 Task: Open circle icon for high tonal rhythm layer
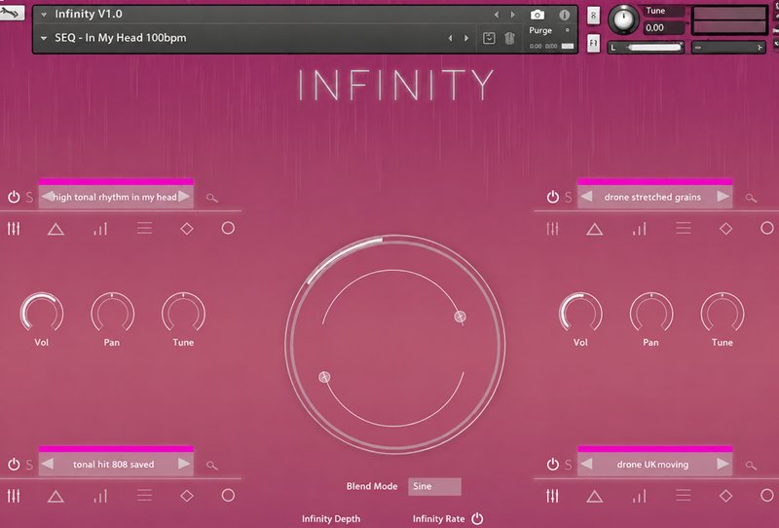click(x=228, y=228)
